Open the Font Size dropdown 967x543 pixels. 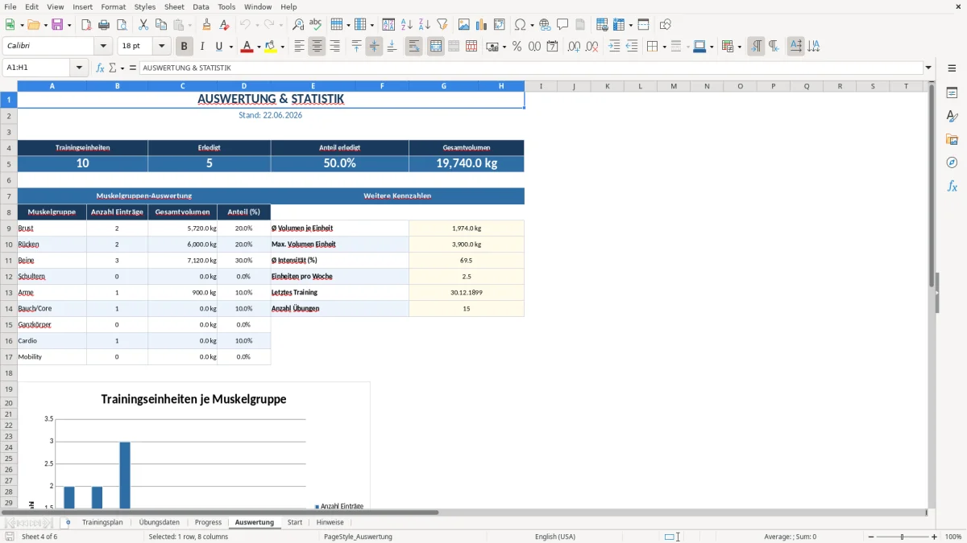161,47
